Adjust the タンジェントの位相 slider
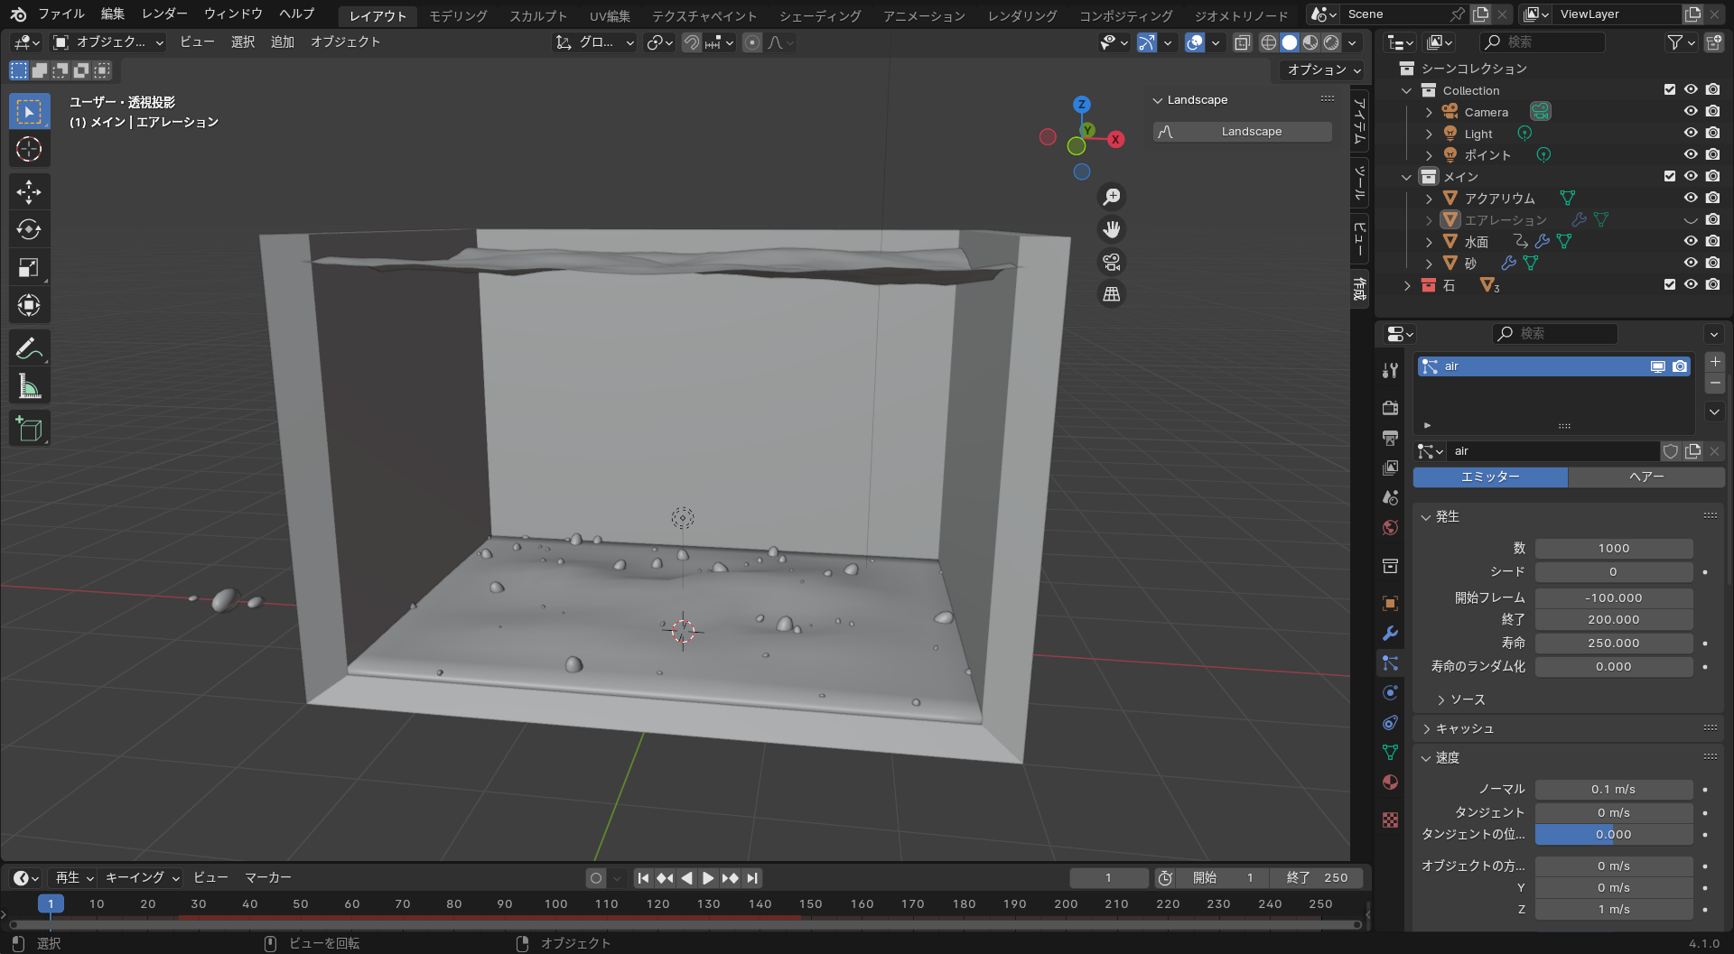The width and height of the screenshot is (1734, 954). [1614, 835]
